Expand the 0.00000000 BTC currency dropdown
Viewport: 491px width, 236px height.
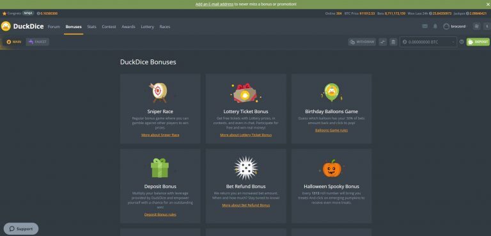(428, 42)
